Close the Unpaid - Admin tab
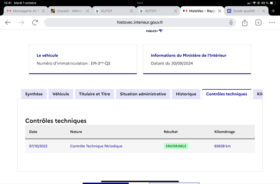 (x=87, y=11)
